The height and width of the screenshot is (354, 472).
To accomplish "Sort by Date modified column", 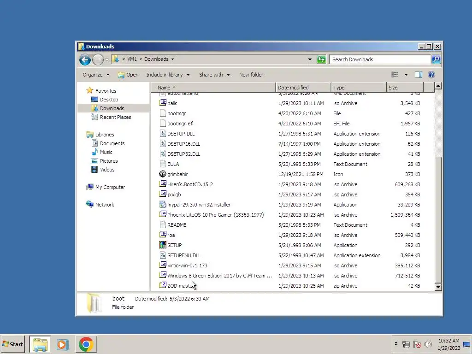I will pos(303,87).
